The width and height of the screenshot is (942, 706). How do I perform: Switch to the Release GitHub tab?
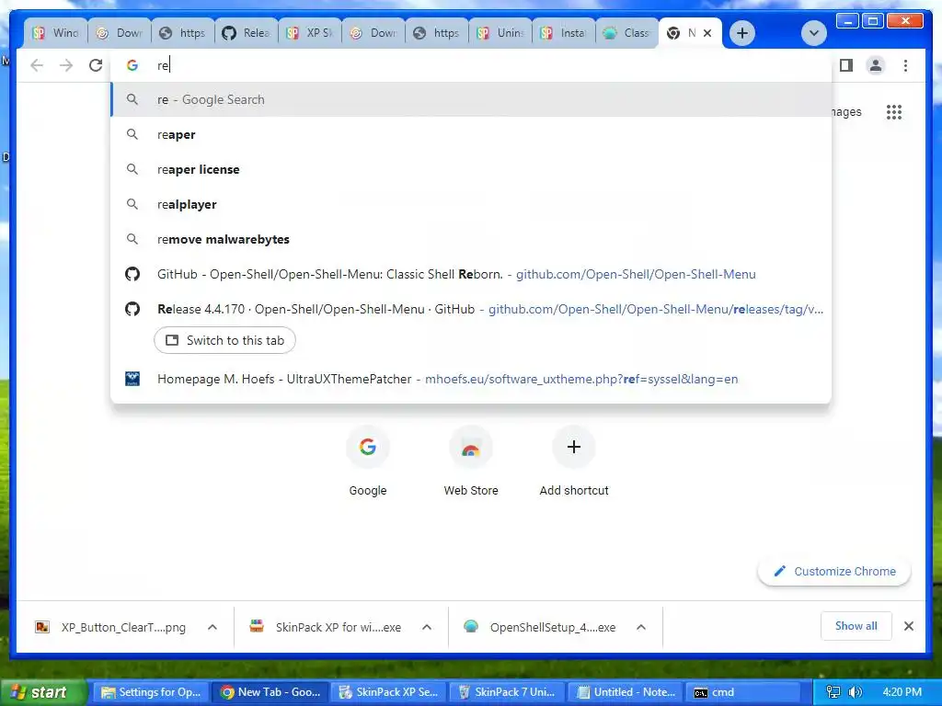coord(246,33)
